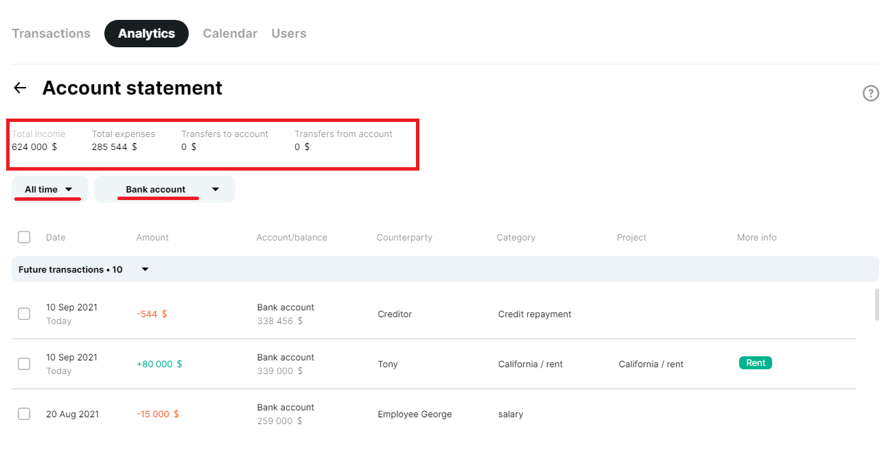Collapse the Future transactions section
This screenshot has width=895, height=457.
144,269
